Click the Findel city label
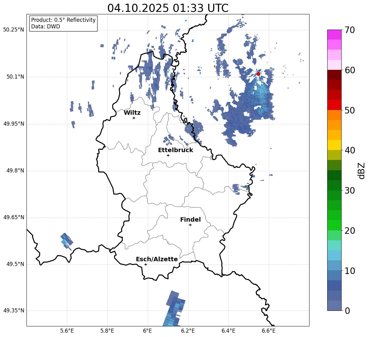Screen dimensions: 369x337 coord(190,219)
